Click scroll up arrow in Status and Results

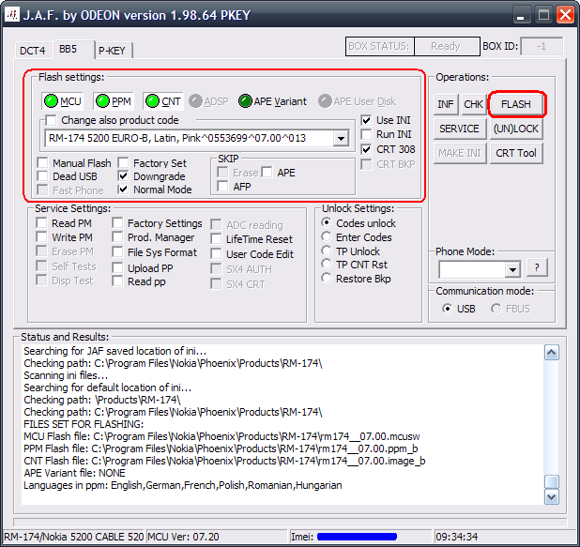(x=552, y=353)
